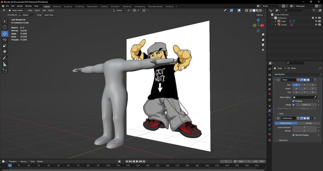Click the Levels Viewport value field
The image size is (323, 171).
pyautogui.click(x=304, y=127)
